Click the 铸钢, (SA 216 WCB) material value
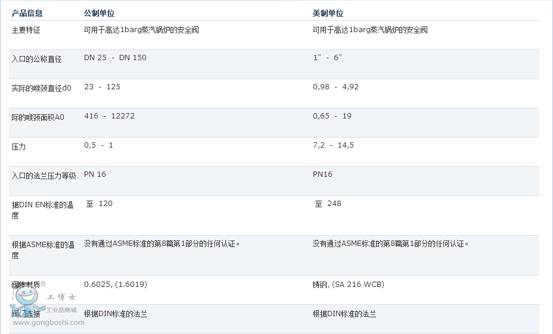Image resolution: width=553 pixels, height=334 pixels. coord(349,285)
